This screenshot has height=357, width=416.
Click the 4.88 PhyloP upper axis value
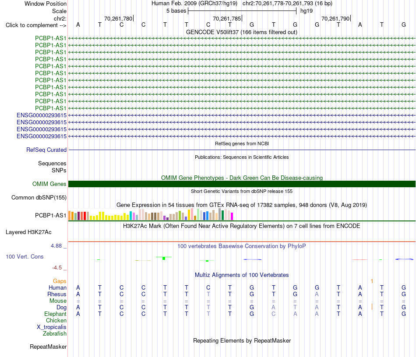click(56, 246)
